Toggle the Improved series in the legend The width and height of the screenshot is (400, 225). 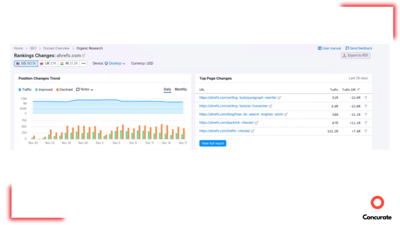coord(45,89)
